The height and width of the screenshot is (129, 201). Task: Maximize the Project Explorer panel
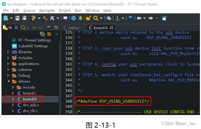click(x=56, y=28)
